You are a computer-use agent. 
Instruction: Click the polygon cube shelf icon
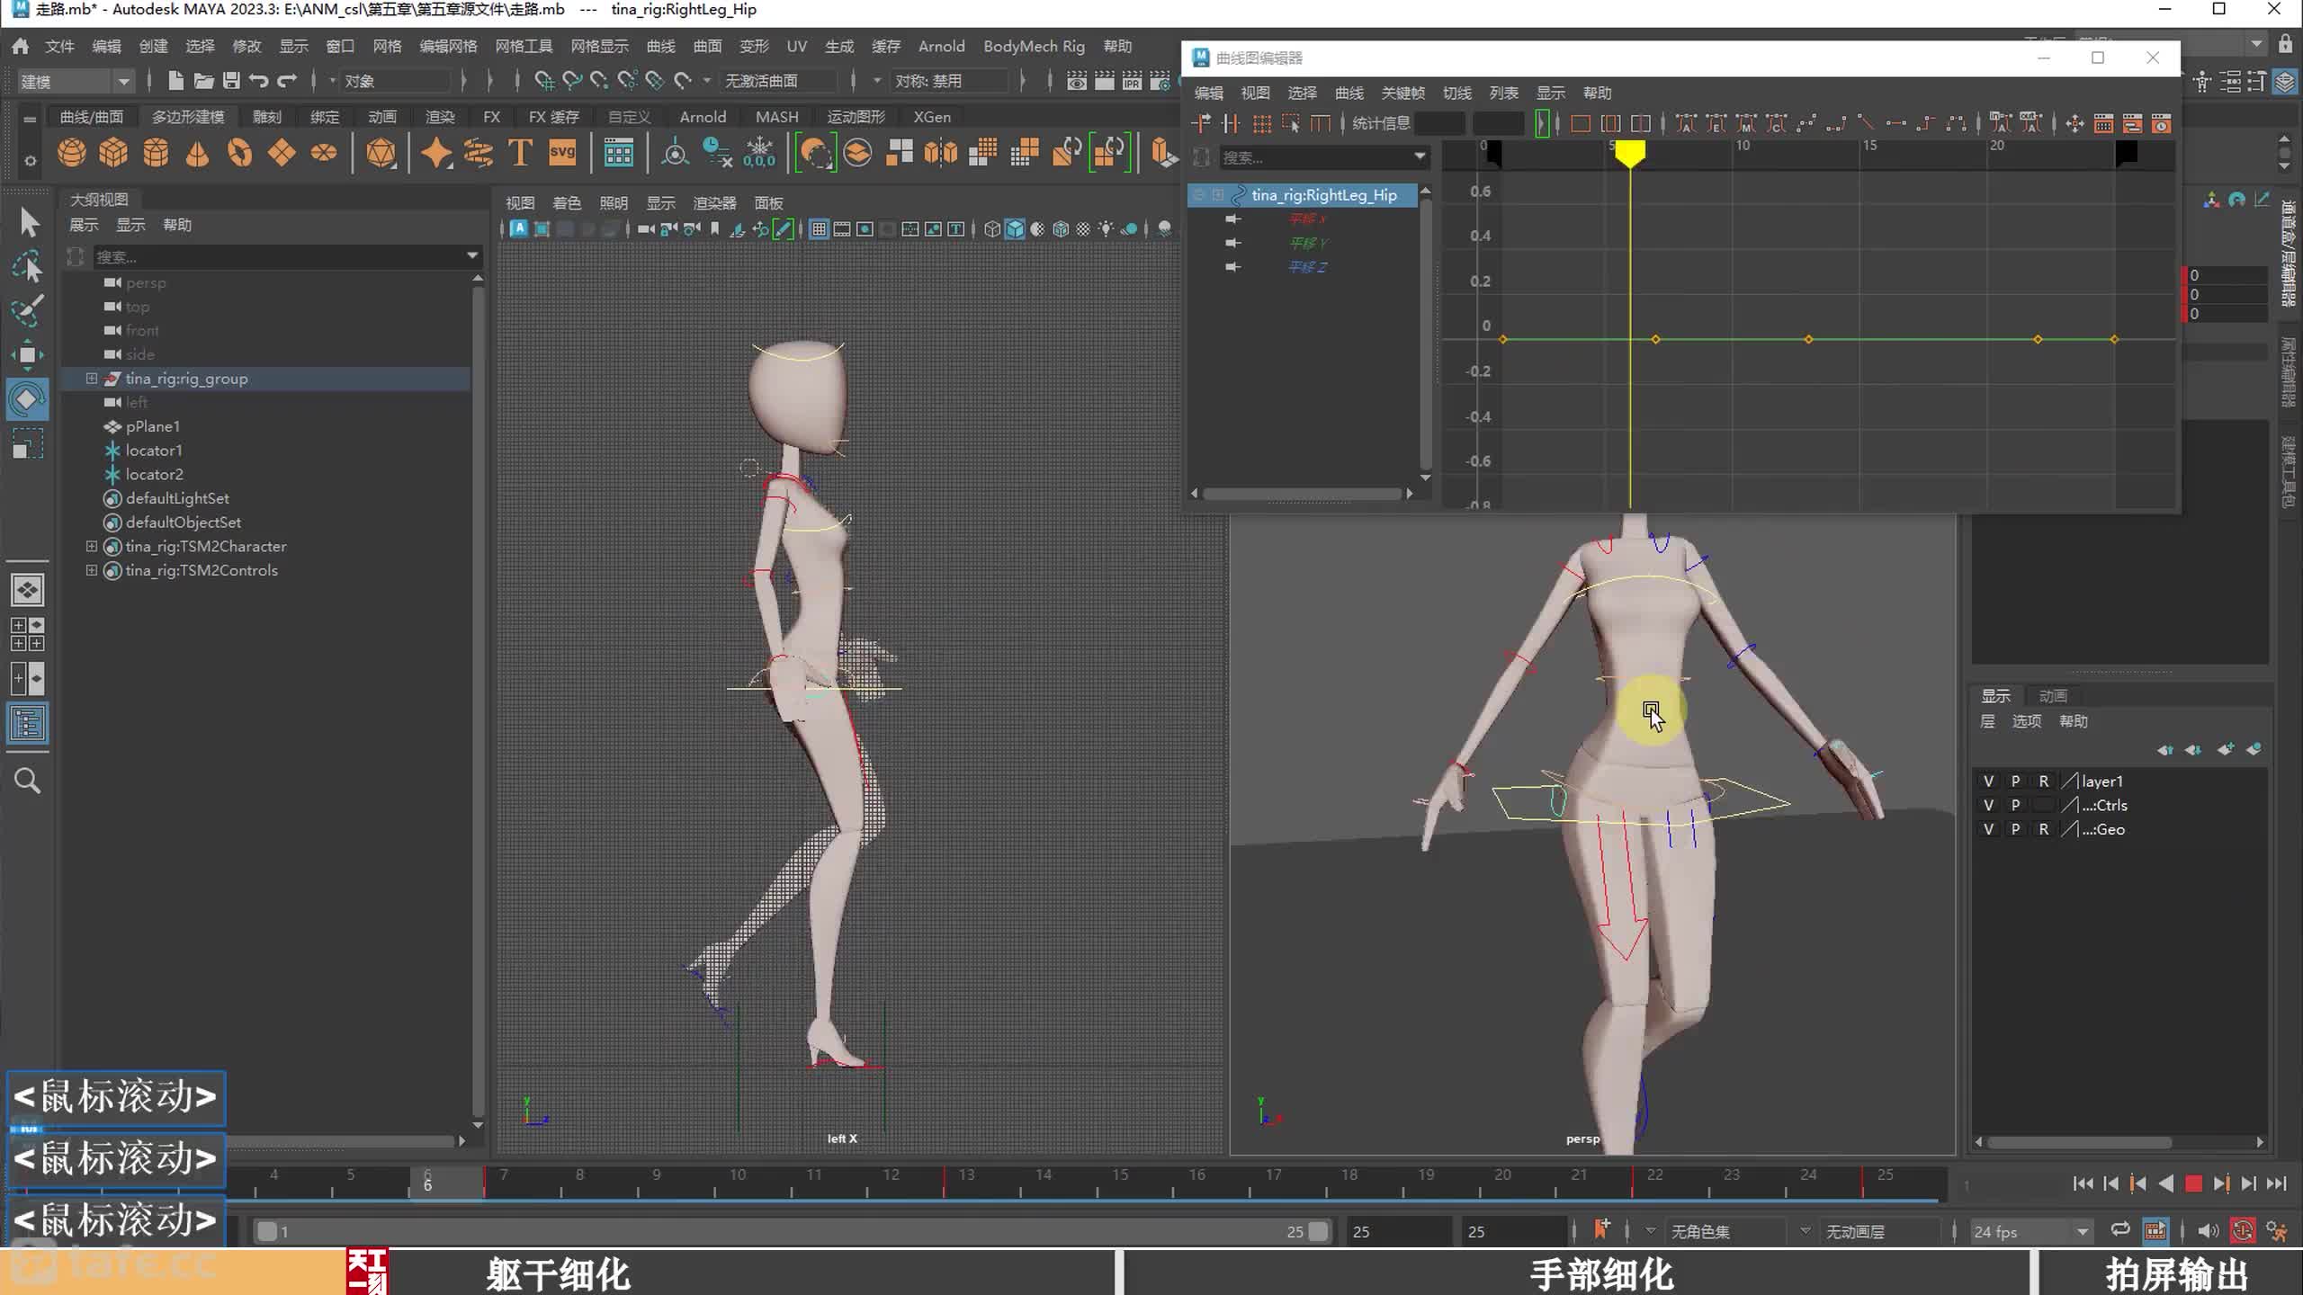click(113, 153)
